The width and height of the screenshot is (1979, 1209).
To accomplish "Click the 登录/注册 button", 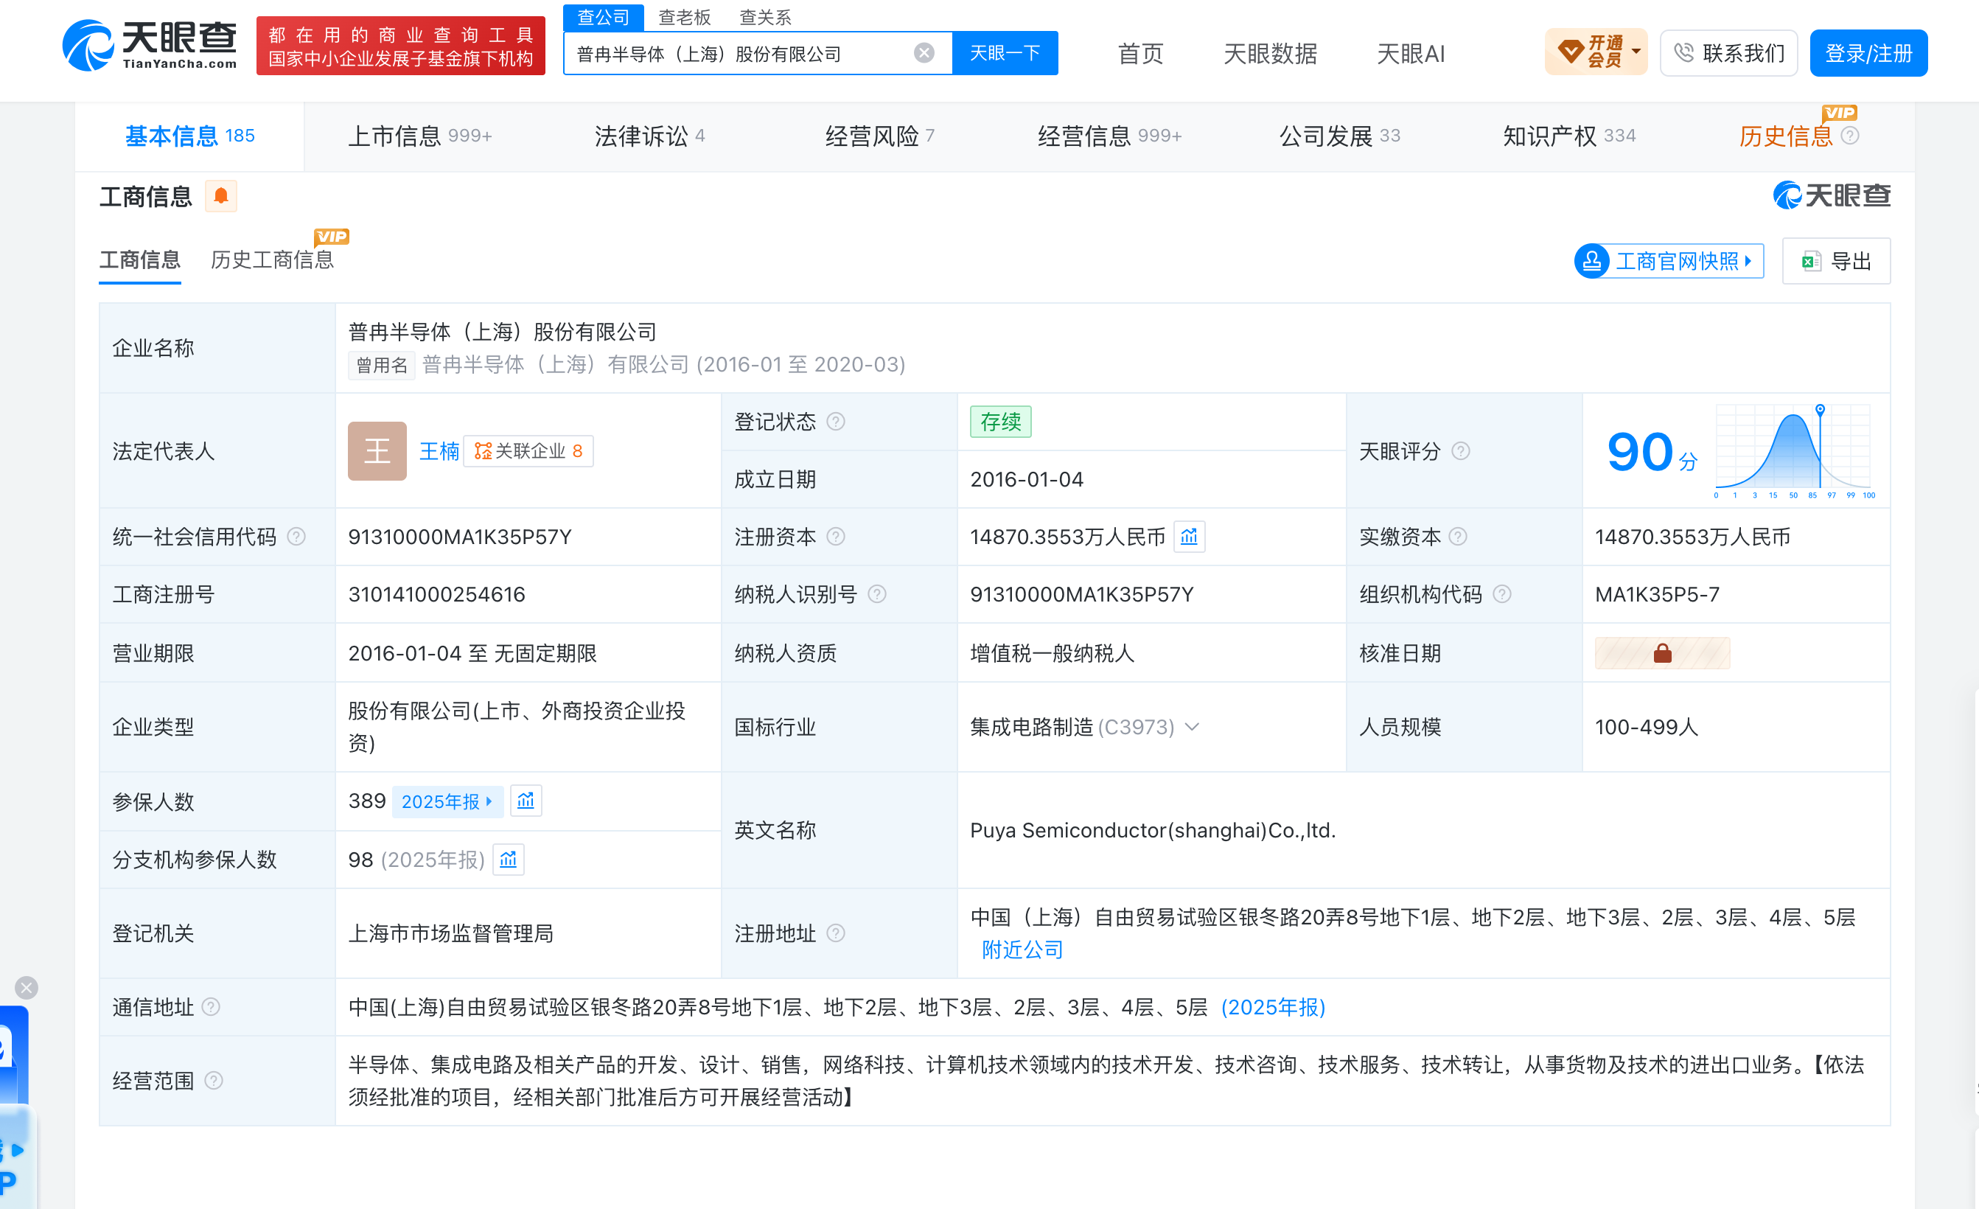I will pyautogui.click(x=1868, y=53).
